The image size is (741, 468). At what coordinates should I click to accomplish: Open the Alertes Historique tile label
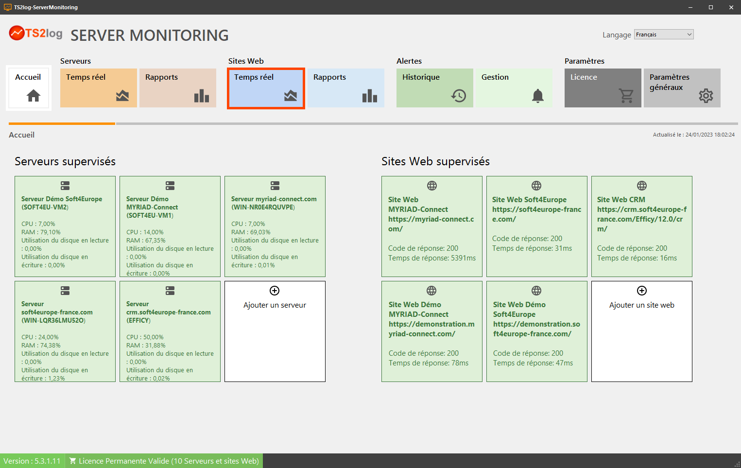[x=421, y=77]
